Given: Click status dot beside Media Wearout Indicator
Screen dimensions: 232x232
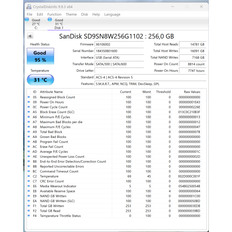Looking at the screenshot, I should (29, 186).
